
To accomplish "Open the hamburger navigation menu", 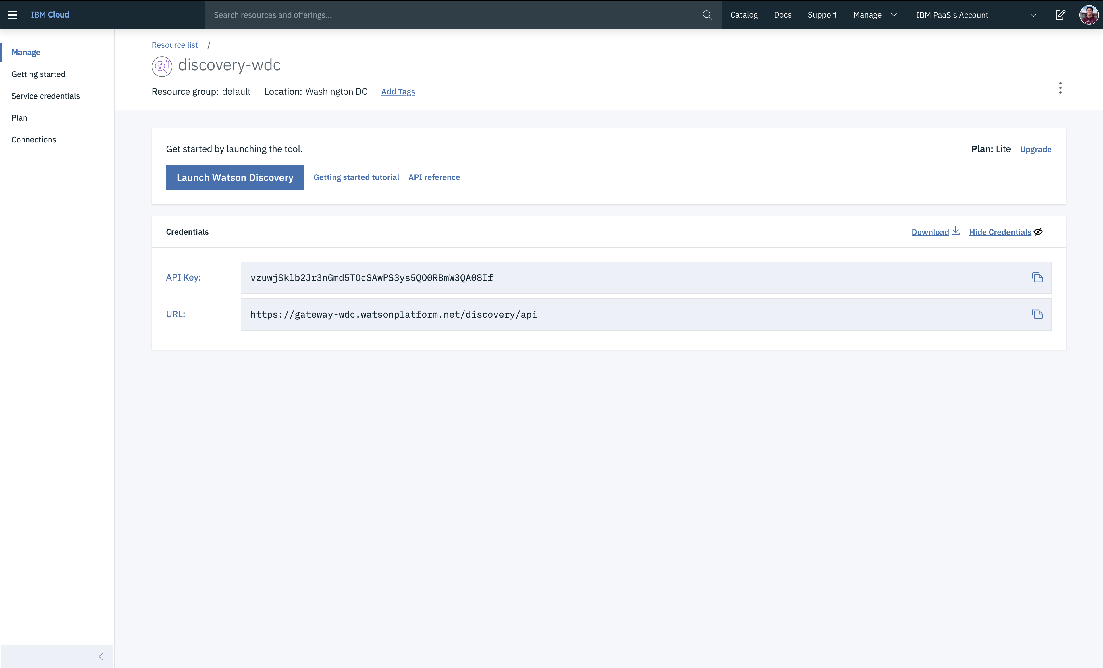I will pos(13,15).
